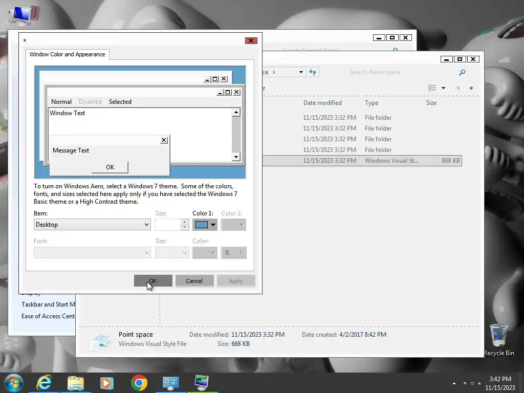Click Point space Windows Visual Style thumbnail icon
This screenshot has height=393, width=524.
(100, 342)
